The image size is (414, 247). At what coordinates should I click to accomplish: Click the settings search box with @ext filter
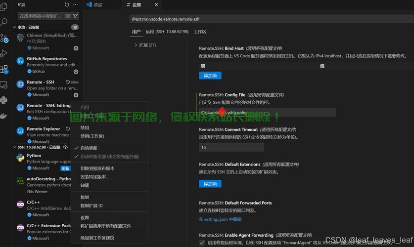[272, 19]
